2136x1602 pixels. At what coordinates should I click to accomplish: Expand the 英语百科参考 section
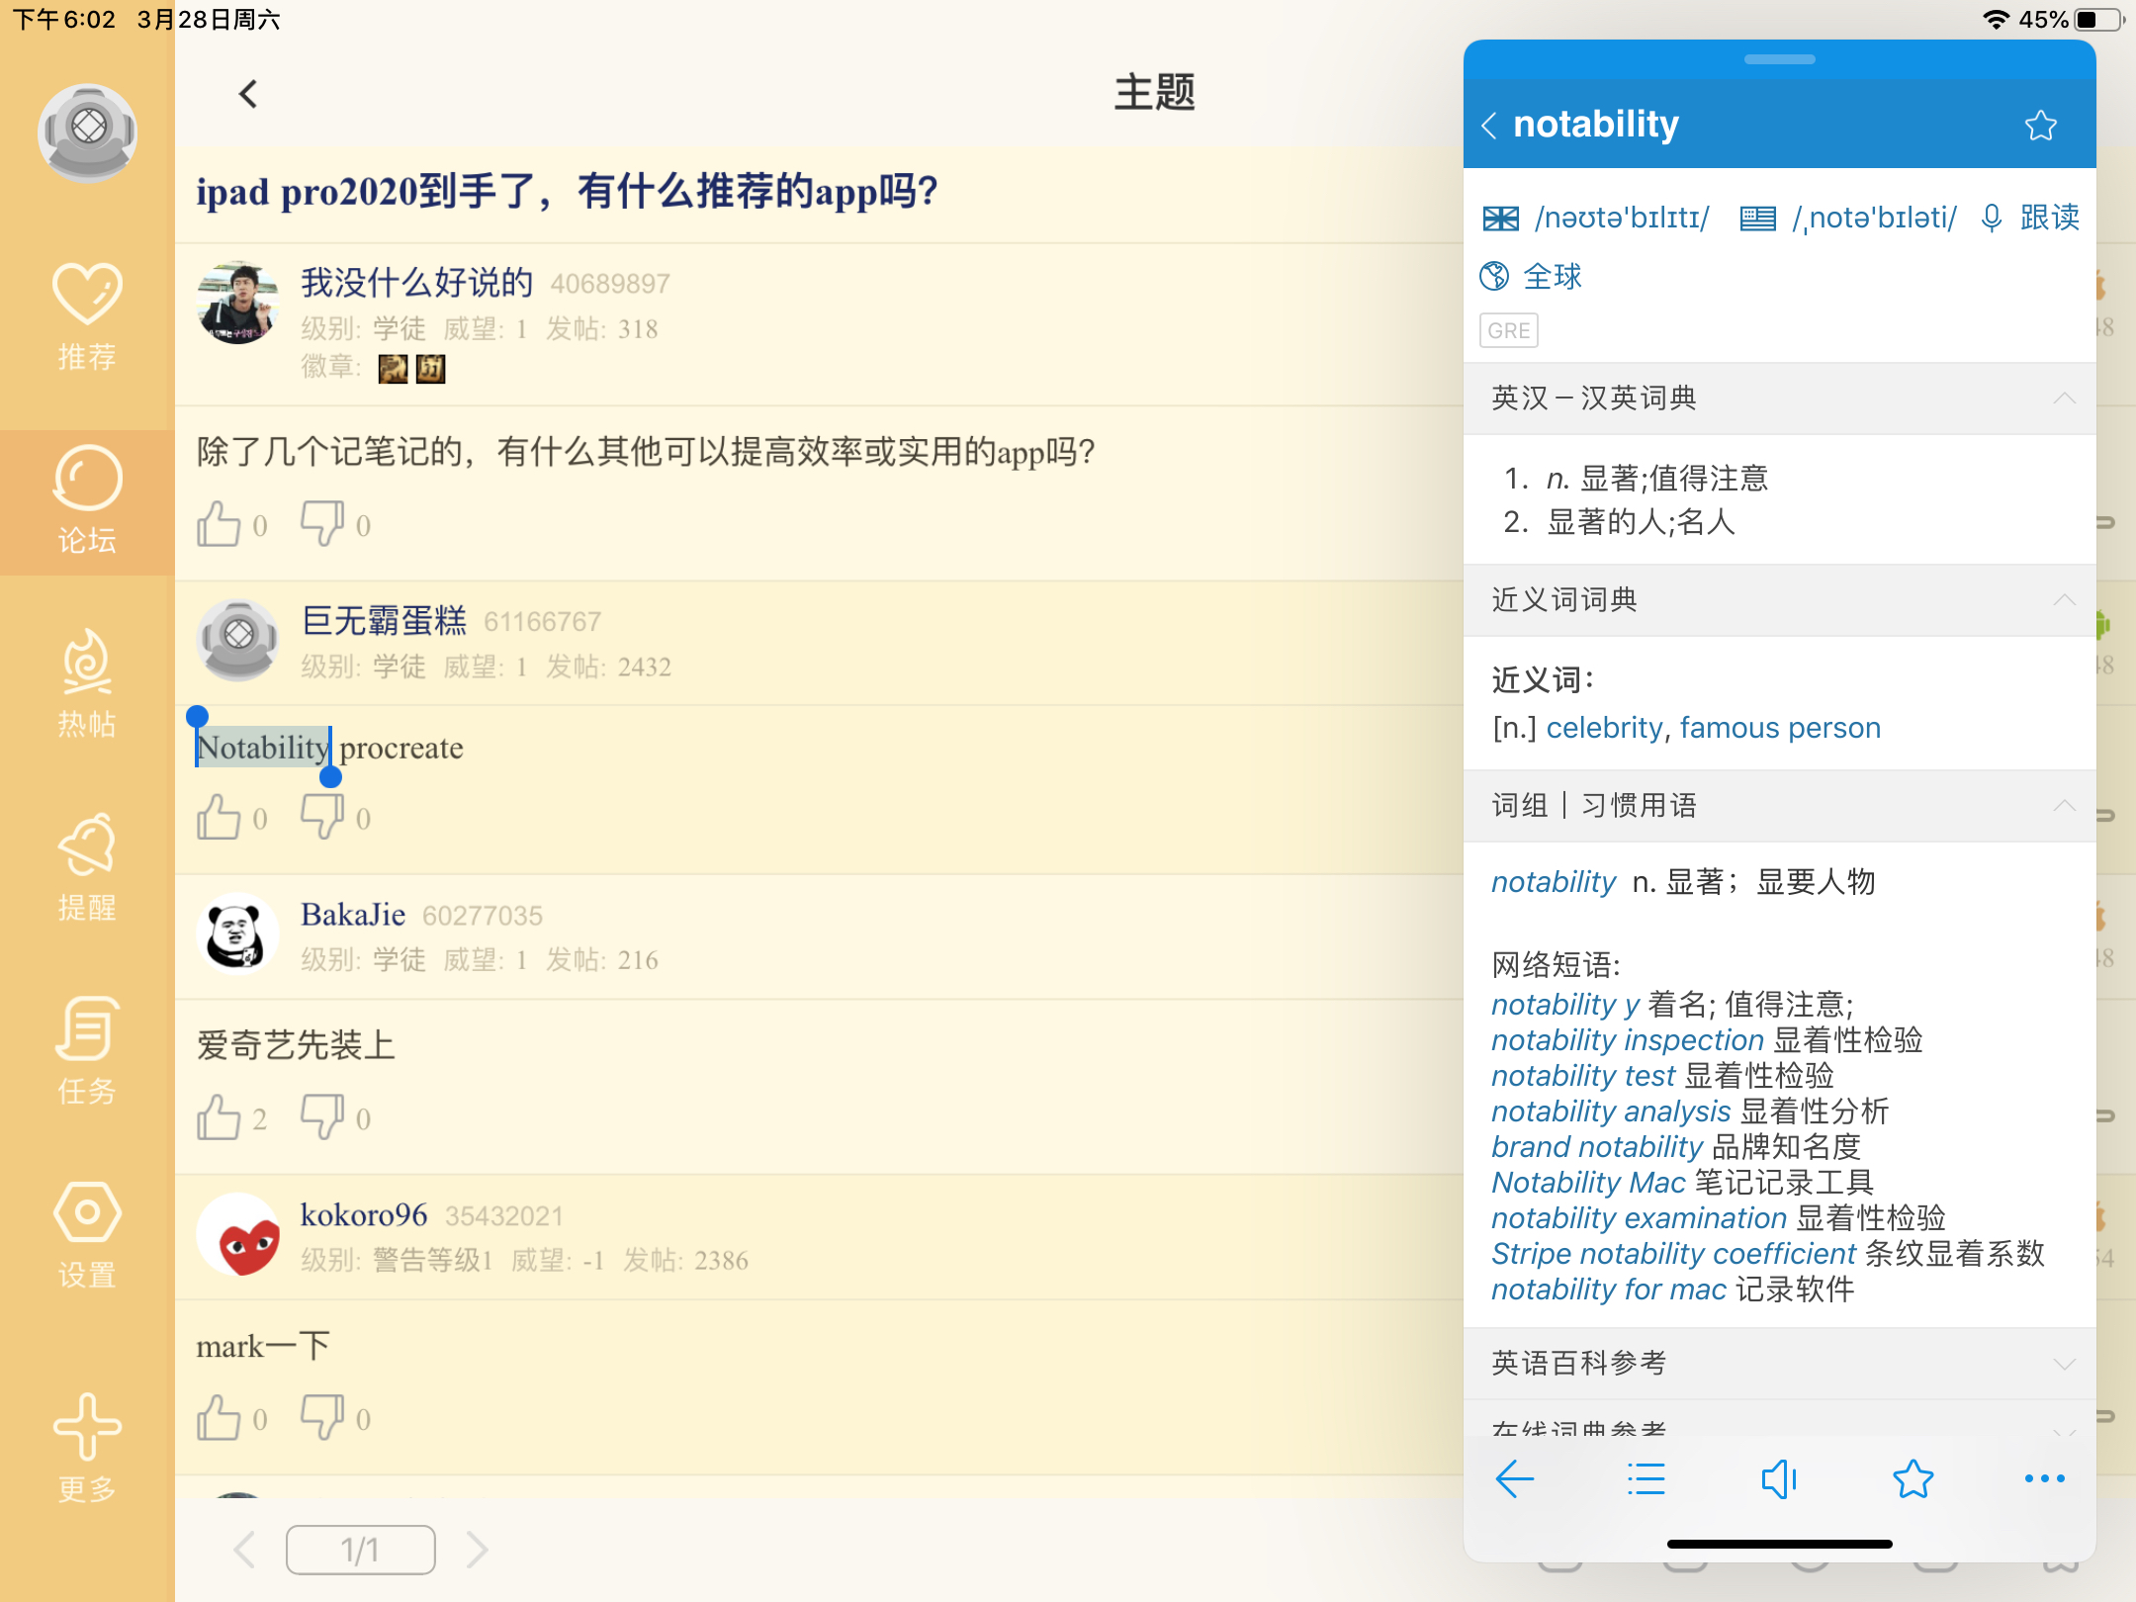[2064, 1362]
